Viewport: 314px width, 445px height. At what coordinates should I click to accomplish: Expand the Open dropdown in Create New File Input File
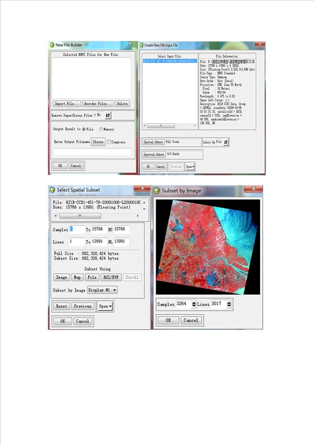(x=190, y=167)
